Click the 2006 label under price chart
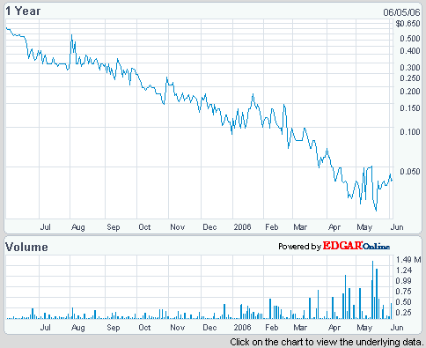The image size is (426, 348). pos(242,227)
